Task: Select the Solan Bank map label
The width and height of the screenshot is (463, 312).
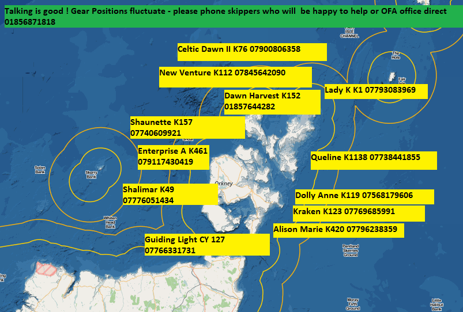Action: click(x=40, y=170)
